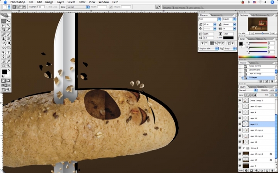278x173 pixels.
Task: Select the Healing Brush tool
Action: pos(3,35)
